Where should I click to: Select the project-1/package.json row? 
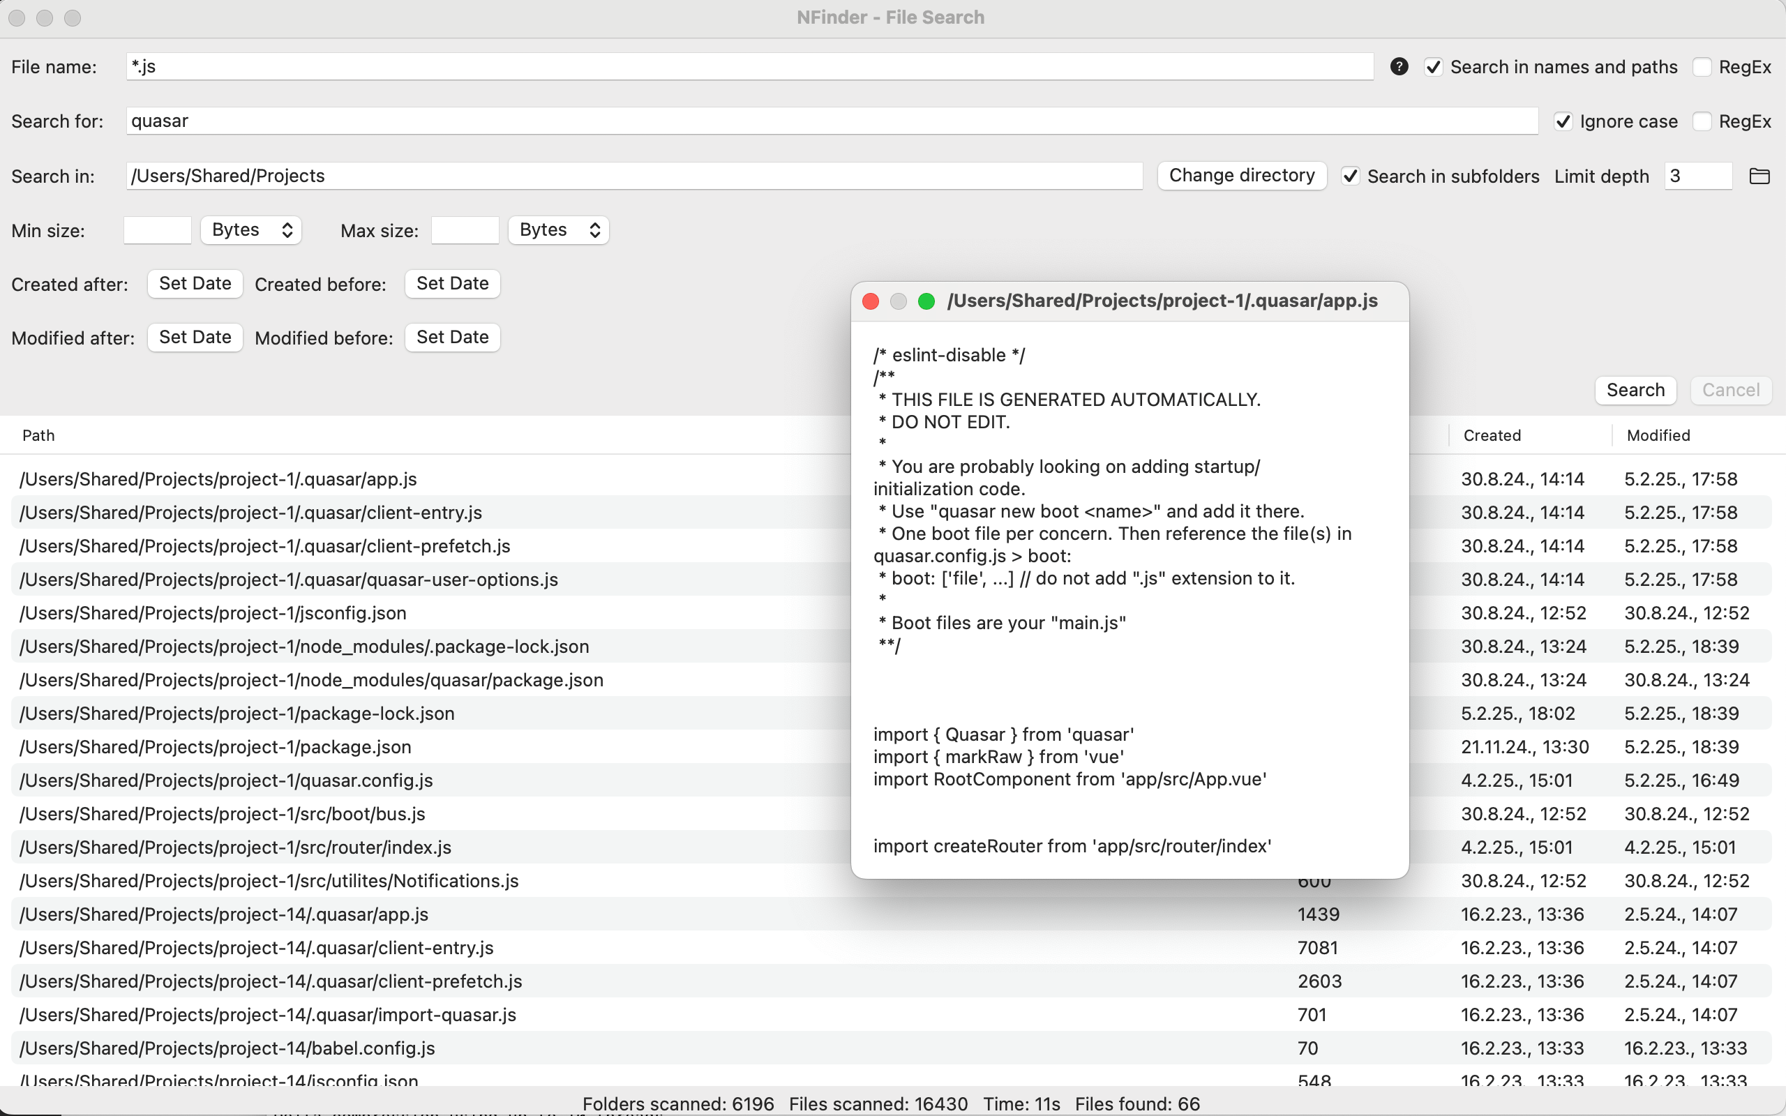click(x=892, y=747)
